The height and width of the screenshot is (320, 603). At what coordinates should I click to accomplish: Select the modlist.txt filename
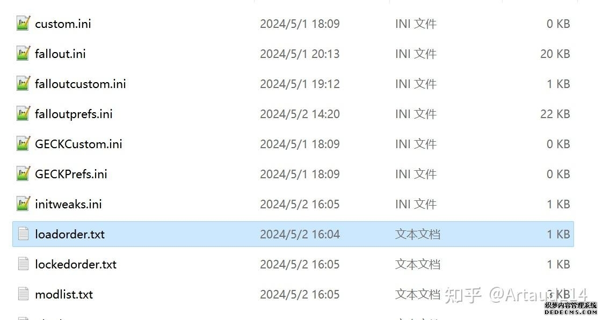64,295
